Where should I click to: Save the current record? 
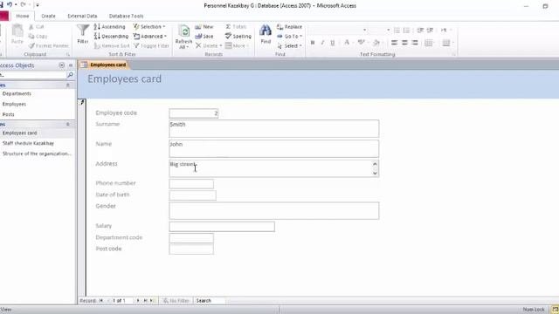[204, 37]
